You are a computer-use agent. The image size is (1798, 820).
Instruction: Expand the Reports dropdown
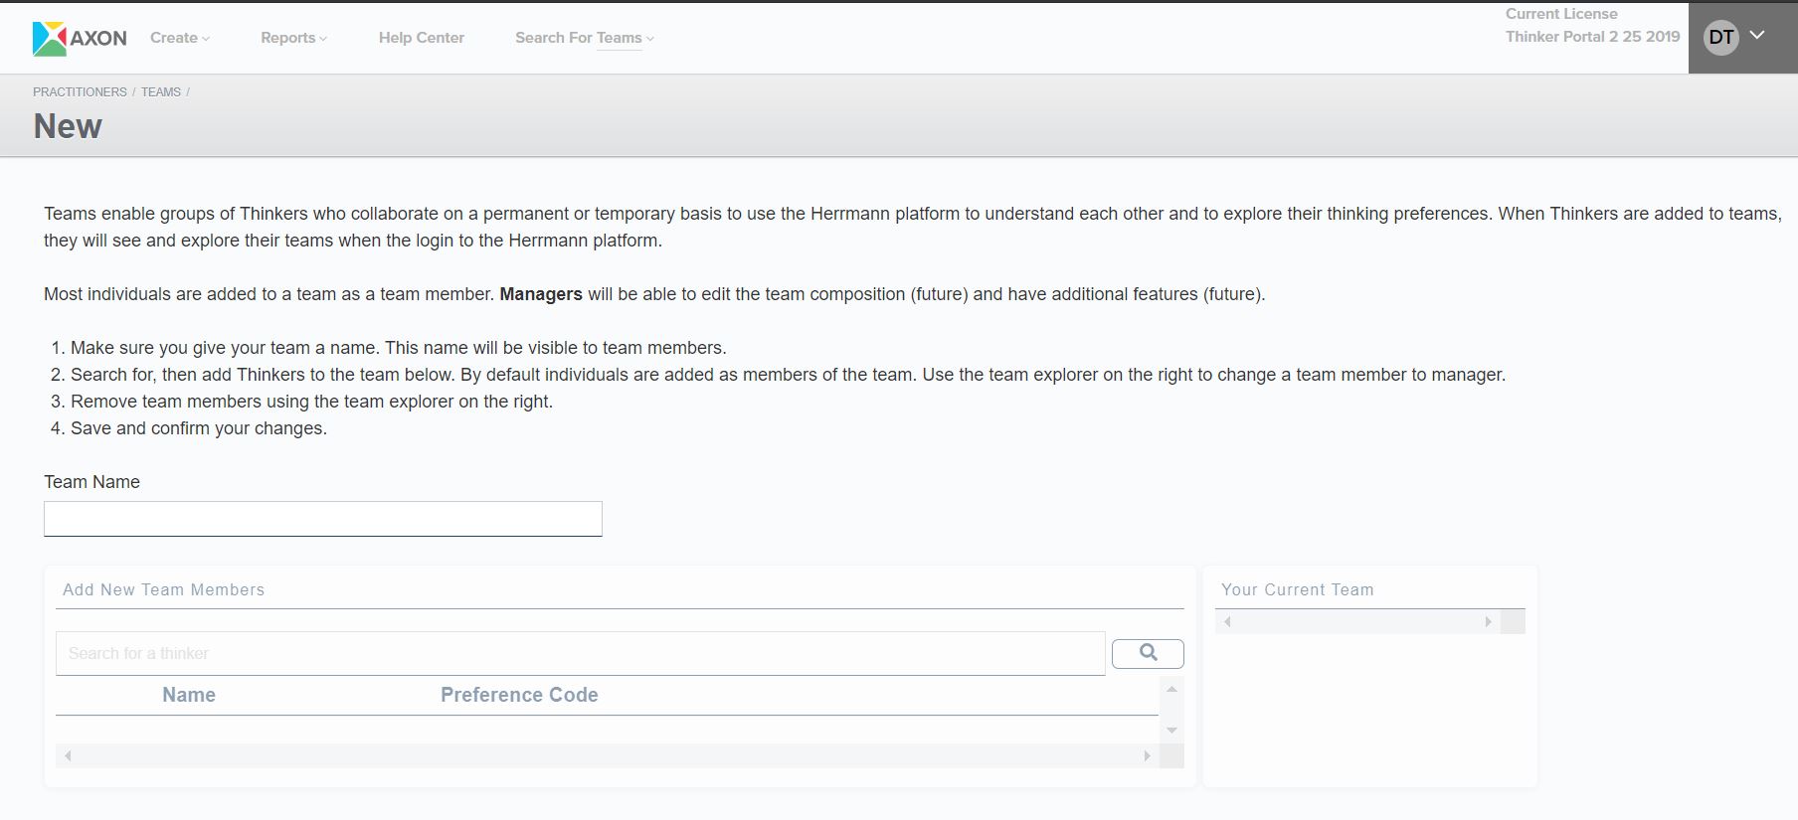pos(293,38)
